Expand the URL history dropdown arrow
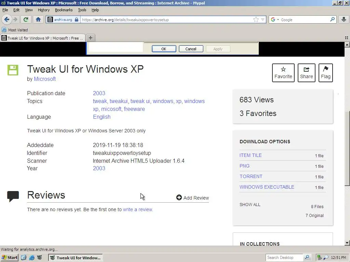This screenshot has height=262, width=350. [x=263, y=19]
